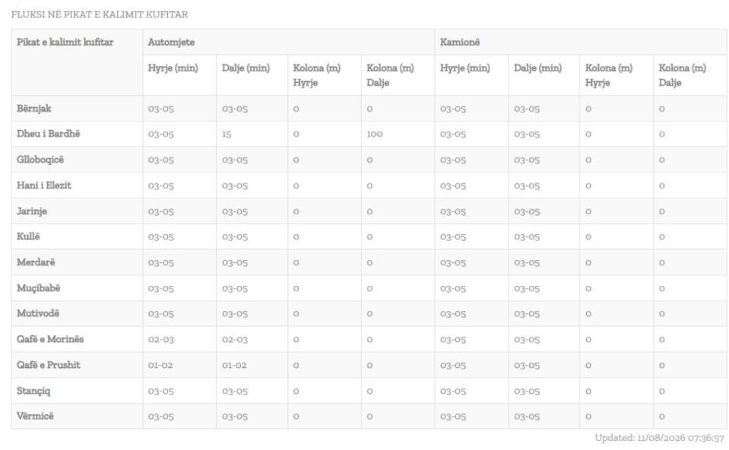729x450 pixels.
Task: Click the Bërnjak border crossing row label
Action: (x=34, y=109)
